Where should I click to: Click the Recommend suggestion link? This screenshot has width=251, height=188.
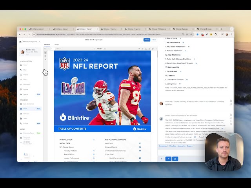click(x=163, y=146)
